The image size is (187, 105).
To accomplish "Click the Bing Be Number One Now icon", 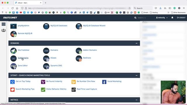I will pos(74,82).
